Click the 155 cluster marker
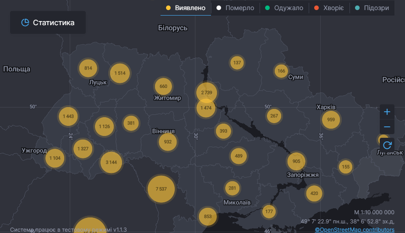The width and height of the screenshot is (405, 233). point(345,167)
